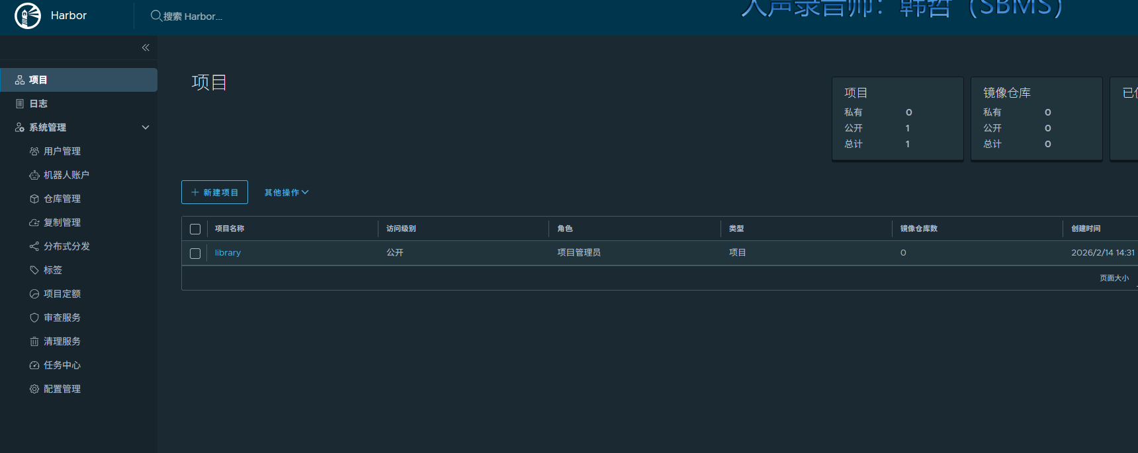Click the search magnifier icon
Image resolution: width=1138 pixels, height=453 pixels.
[156, 15]
